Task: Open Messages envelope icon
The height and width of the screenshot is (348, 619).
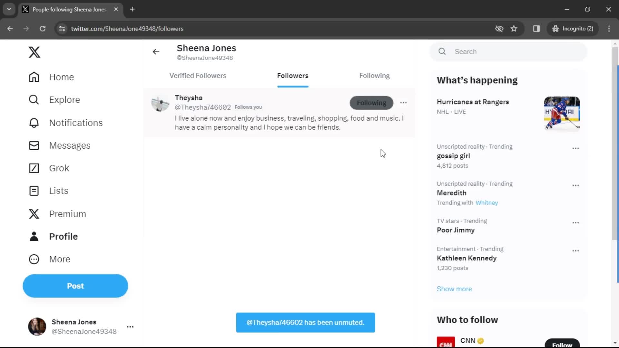Action: click(34, 146)
